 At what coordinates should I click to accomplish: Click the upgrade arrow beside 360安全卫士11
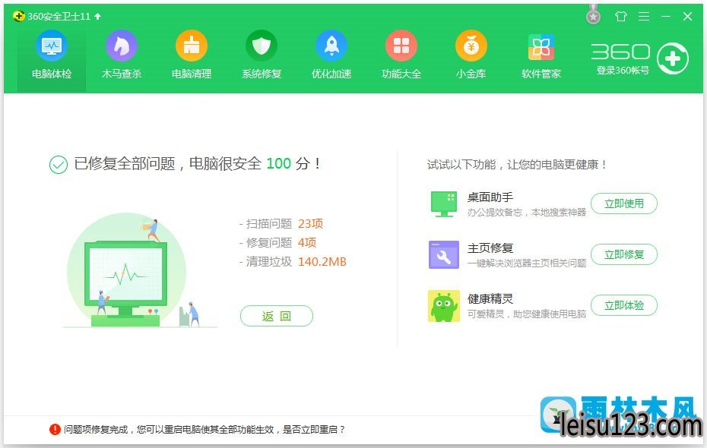98,17
